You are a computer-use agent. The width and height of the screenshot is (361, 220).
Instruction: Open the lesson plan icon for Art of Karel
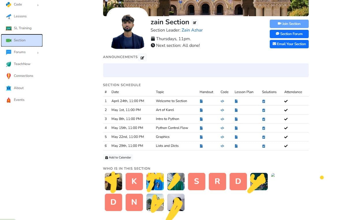[236, 110]
